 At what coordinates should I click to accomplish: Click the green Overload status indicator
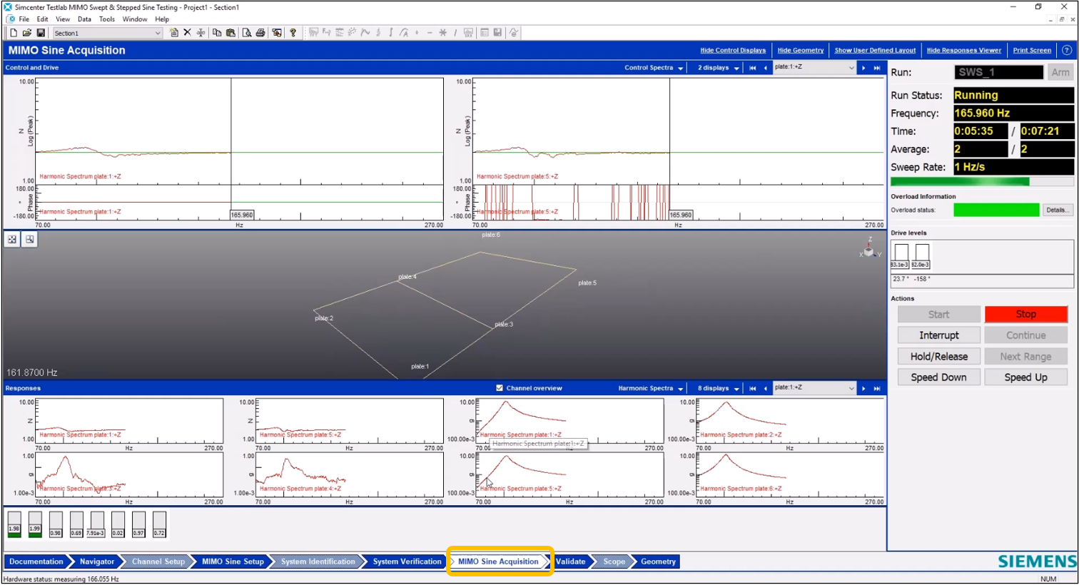(996, 210)
